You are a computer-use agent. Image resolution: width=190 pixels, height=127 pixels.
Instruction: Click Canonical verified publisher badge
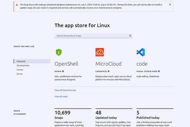(x=109, y=71)
